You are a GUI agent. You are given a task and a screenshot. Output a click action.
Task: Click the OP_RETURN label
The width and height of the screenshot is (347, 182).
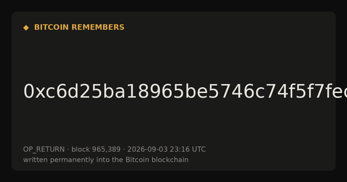44,150
